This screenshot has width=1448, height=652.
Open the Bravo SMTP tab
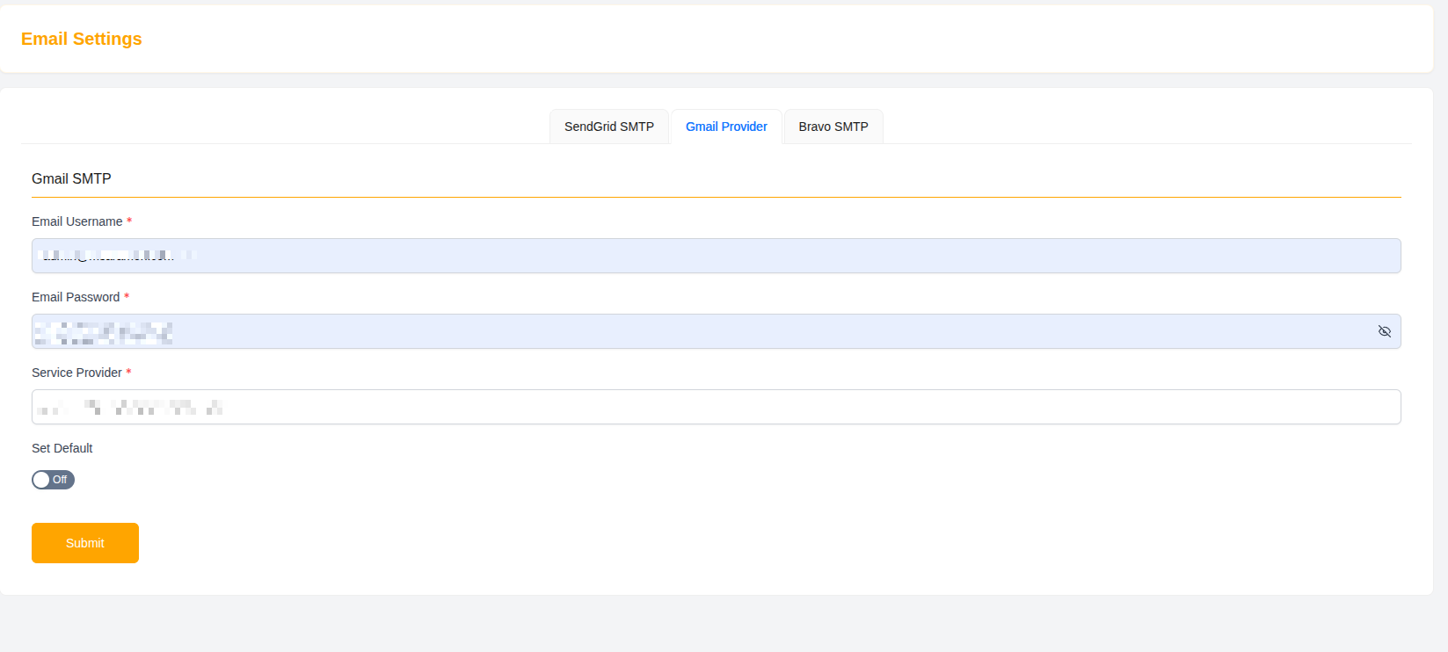pyautogui.click(x=833, y=127)
